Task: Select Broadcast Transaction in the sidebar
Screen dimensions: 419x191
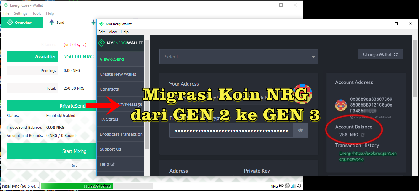Action: coord(120,134)
